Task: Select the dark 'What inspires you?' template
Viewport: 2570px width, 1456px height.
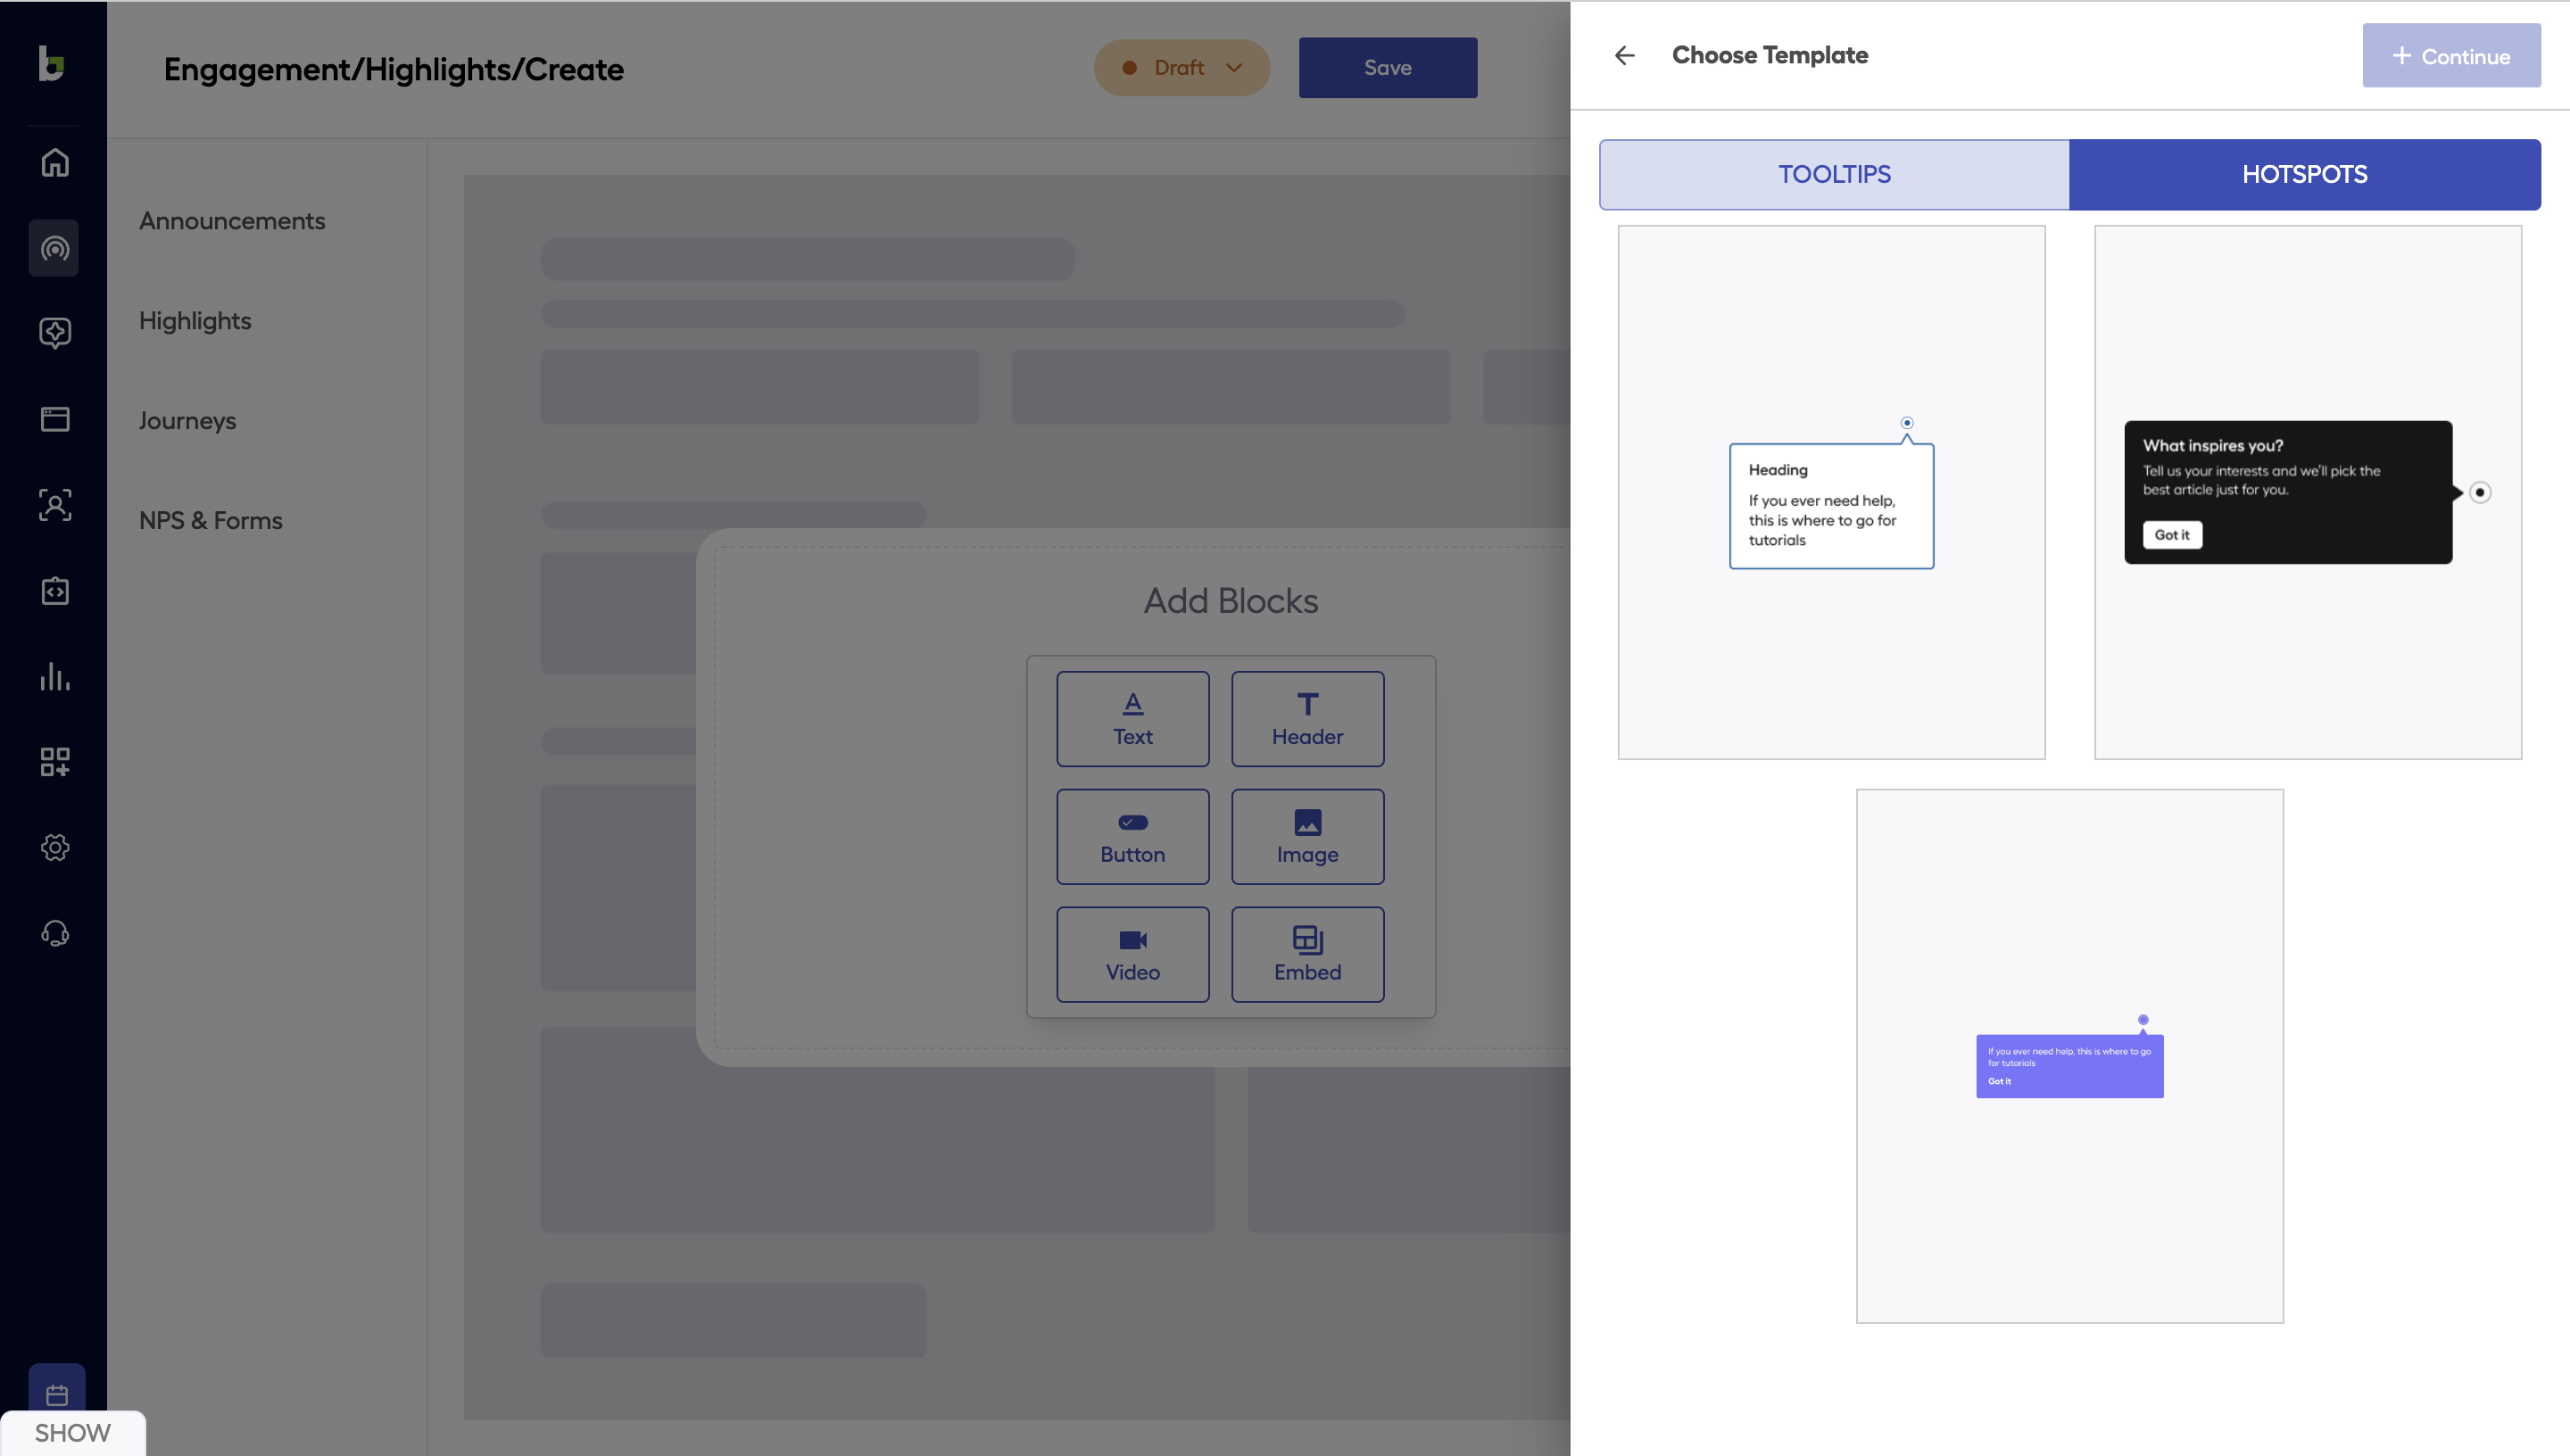Action: click(2307, 492)
